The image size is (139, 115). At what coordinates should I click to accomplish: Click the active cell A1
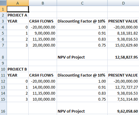click(x=18, y=9)
